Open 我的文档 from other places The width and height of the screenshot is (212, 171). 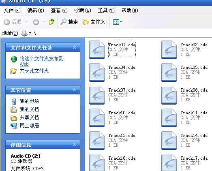pyautogui.click(x=29, y=109)
